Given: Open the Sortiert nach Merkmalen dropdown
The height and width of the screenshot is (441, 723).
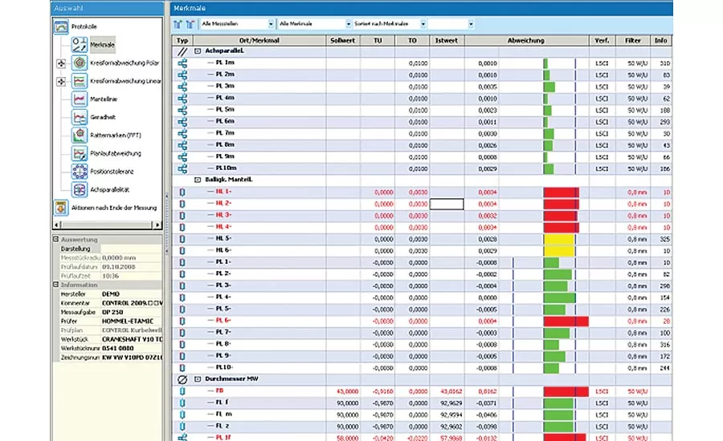Looking at the screenshot, I should pyautogui.click(x=423, y=24).
